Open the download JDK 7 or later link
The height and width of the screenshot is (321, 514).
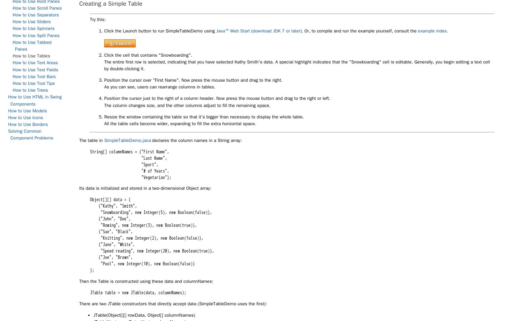pos(276,31)
